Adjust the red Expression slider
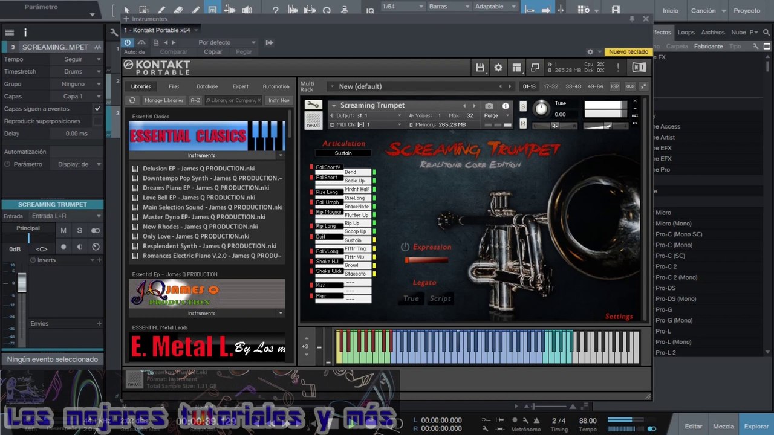 427,260
